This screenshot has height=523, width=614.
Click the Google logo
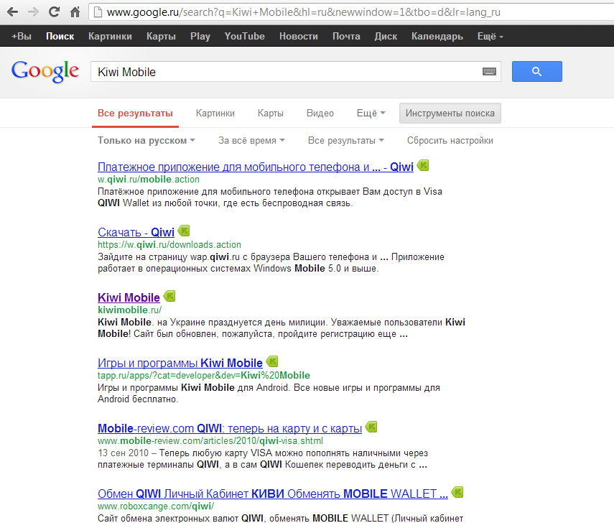[45, 71]
